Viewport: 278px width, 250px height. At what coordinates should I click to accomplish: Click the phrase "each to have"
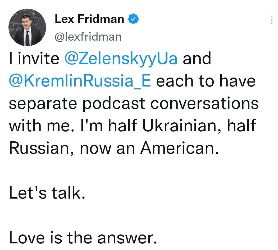(206, 81)
